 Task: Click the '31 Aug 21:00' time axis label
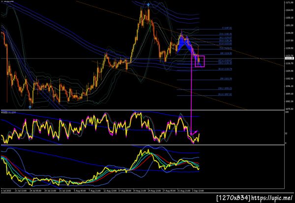tap(184, 191)
